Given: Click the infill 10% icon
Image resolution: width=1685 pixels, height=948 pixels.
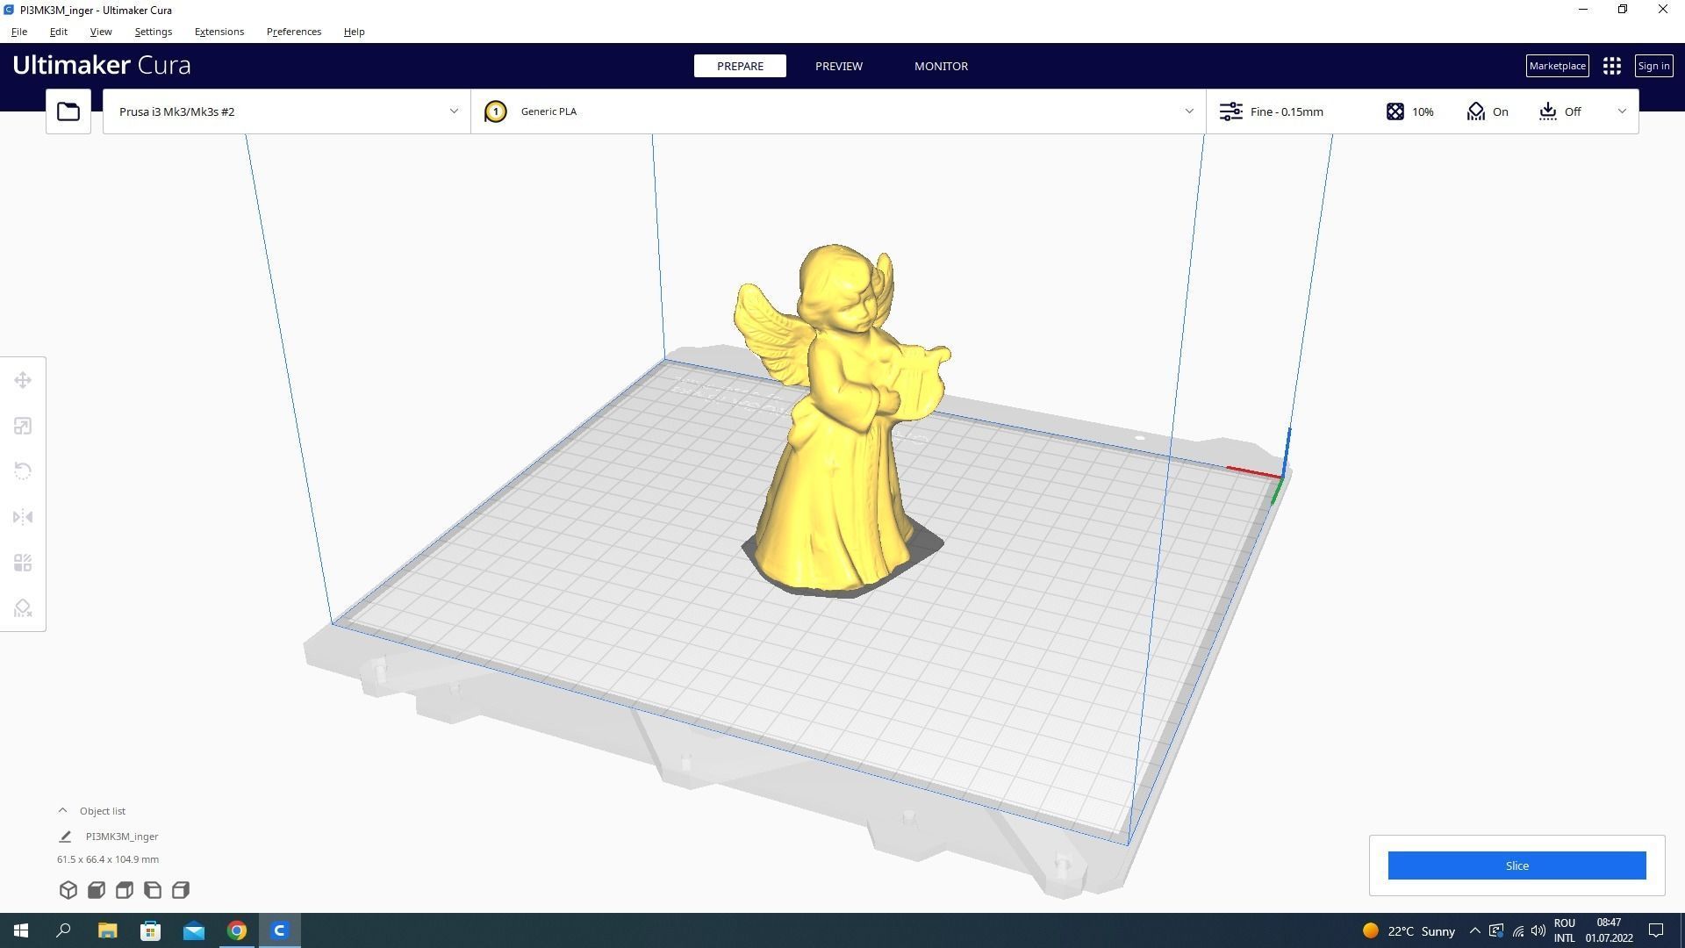Looking at the screenshot, I should coord(1395,111).
